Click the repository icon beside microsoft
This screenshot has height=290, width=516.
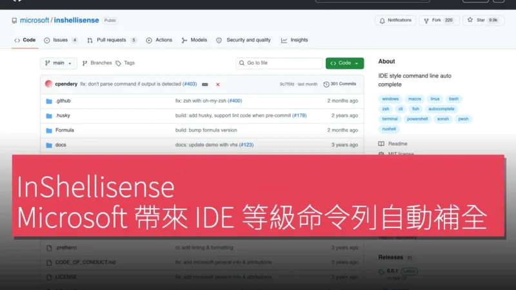14,21
